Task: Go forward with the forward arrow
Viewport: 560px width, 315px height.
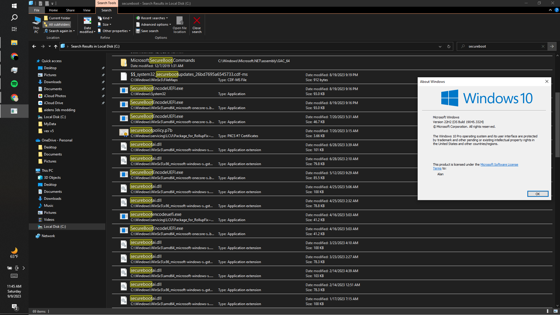Action: click(43, 46)
